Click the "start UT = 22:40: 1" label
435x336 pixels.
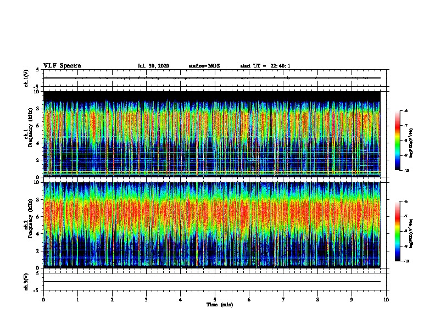tap(265, 66)
